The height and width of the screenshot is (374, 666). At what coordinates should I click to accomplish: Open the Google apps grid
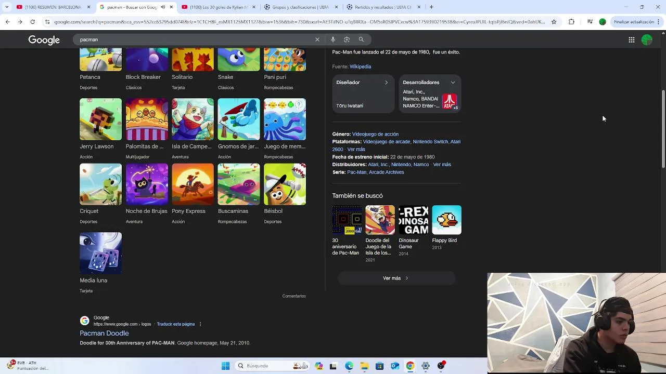point(631,40)
